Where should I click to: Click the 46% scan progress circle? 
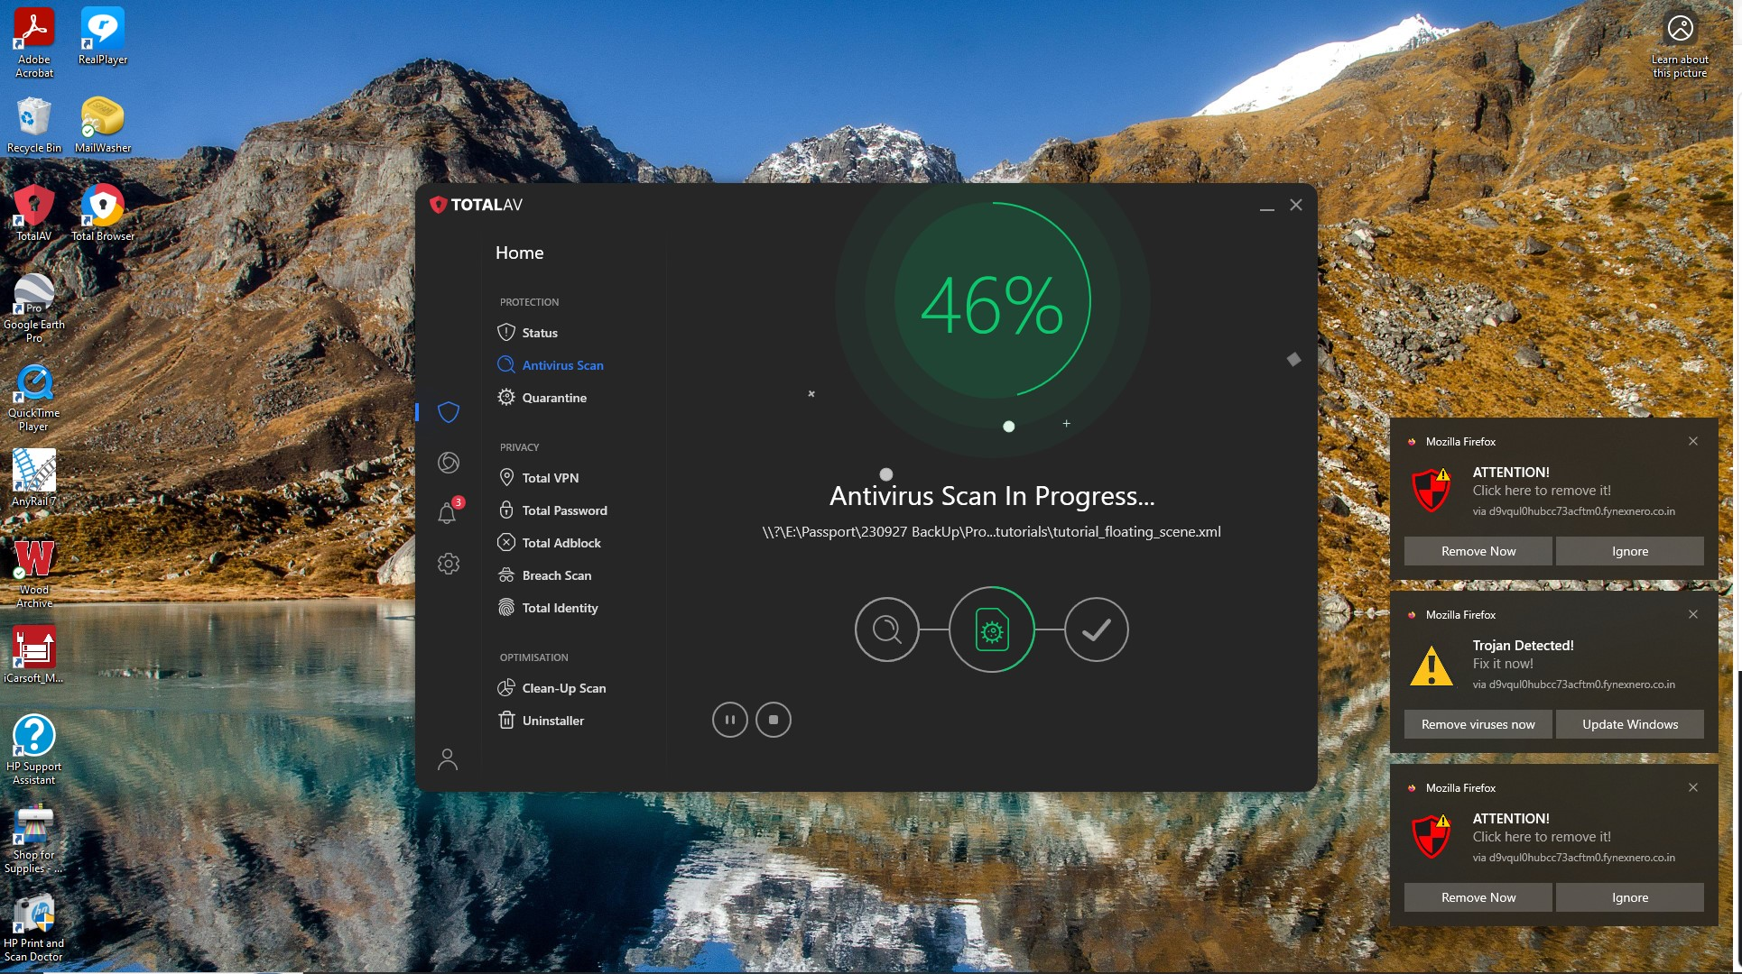[x=992, y=302]
